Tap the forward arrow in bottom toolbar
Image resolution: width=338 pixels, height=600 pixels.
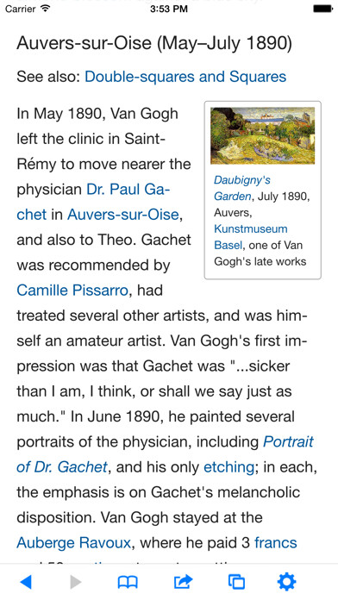coord(76,582)
